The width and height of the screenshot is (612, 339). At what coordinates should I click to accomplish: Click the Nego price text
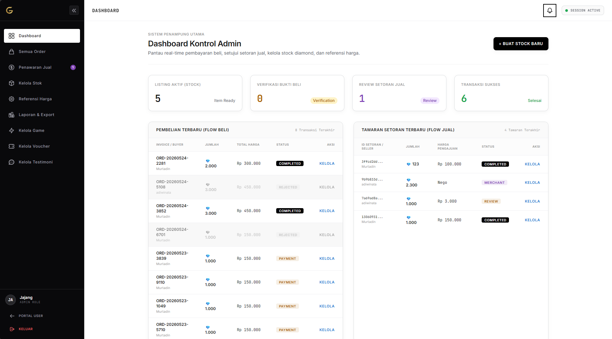tap(442, 182)
